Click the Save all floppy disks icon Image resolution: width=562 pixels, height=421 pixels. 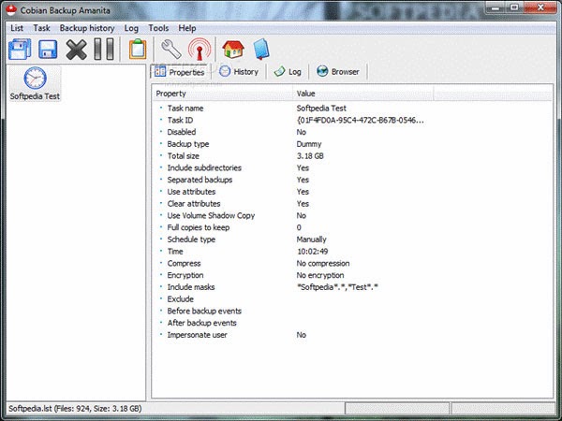(x=20, y=49)
